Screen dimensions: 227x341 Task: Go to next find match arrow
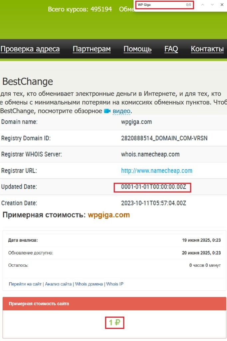click(x=212, y=5)
